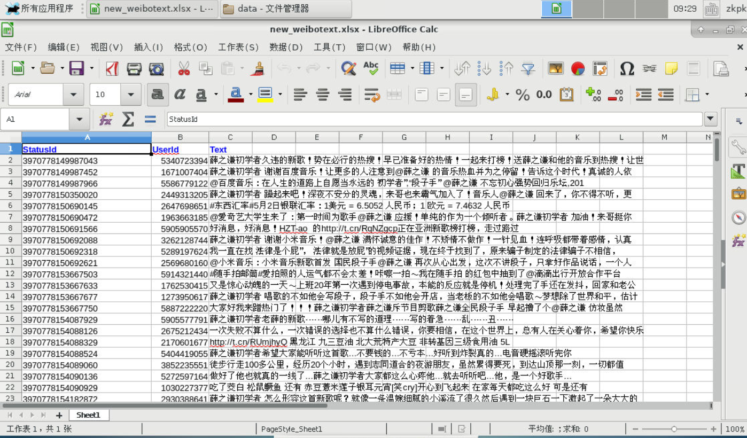Center cell text horizontally
Screen dimensions: 747x438
coord(323,95)
